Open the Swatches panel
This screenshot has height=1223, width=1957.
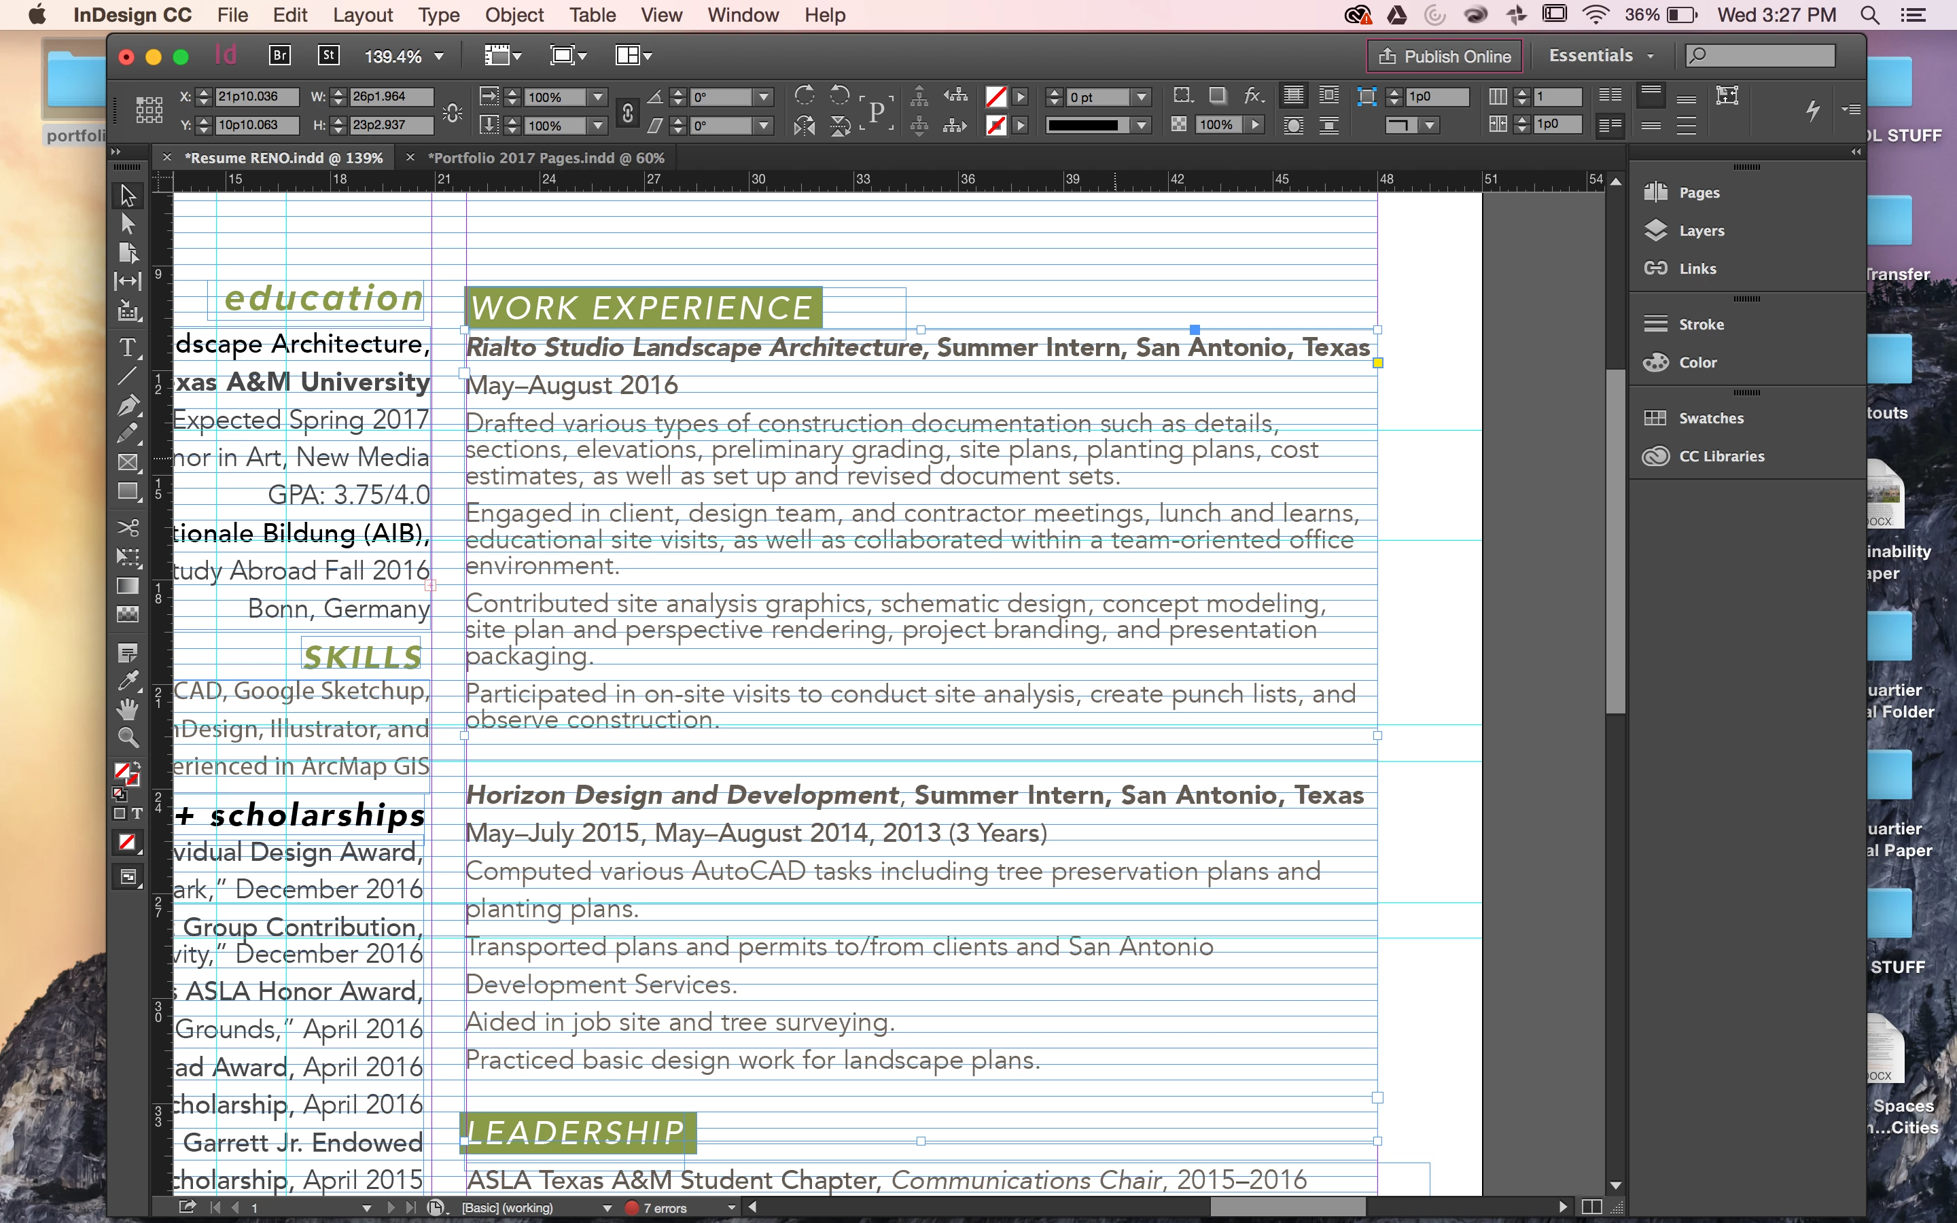tap(1710, 418)
